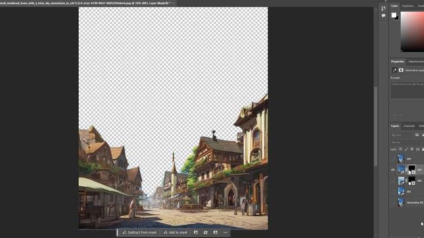The width and height of the screenshot is (424, 238).
Task: Click middle mask icon in contextual task bar
Action: coord(205,232)
